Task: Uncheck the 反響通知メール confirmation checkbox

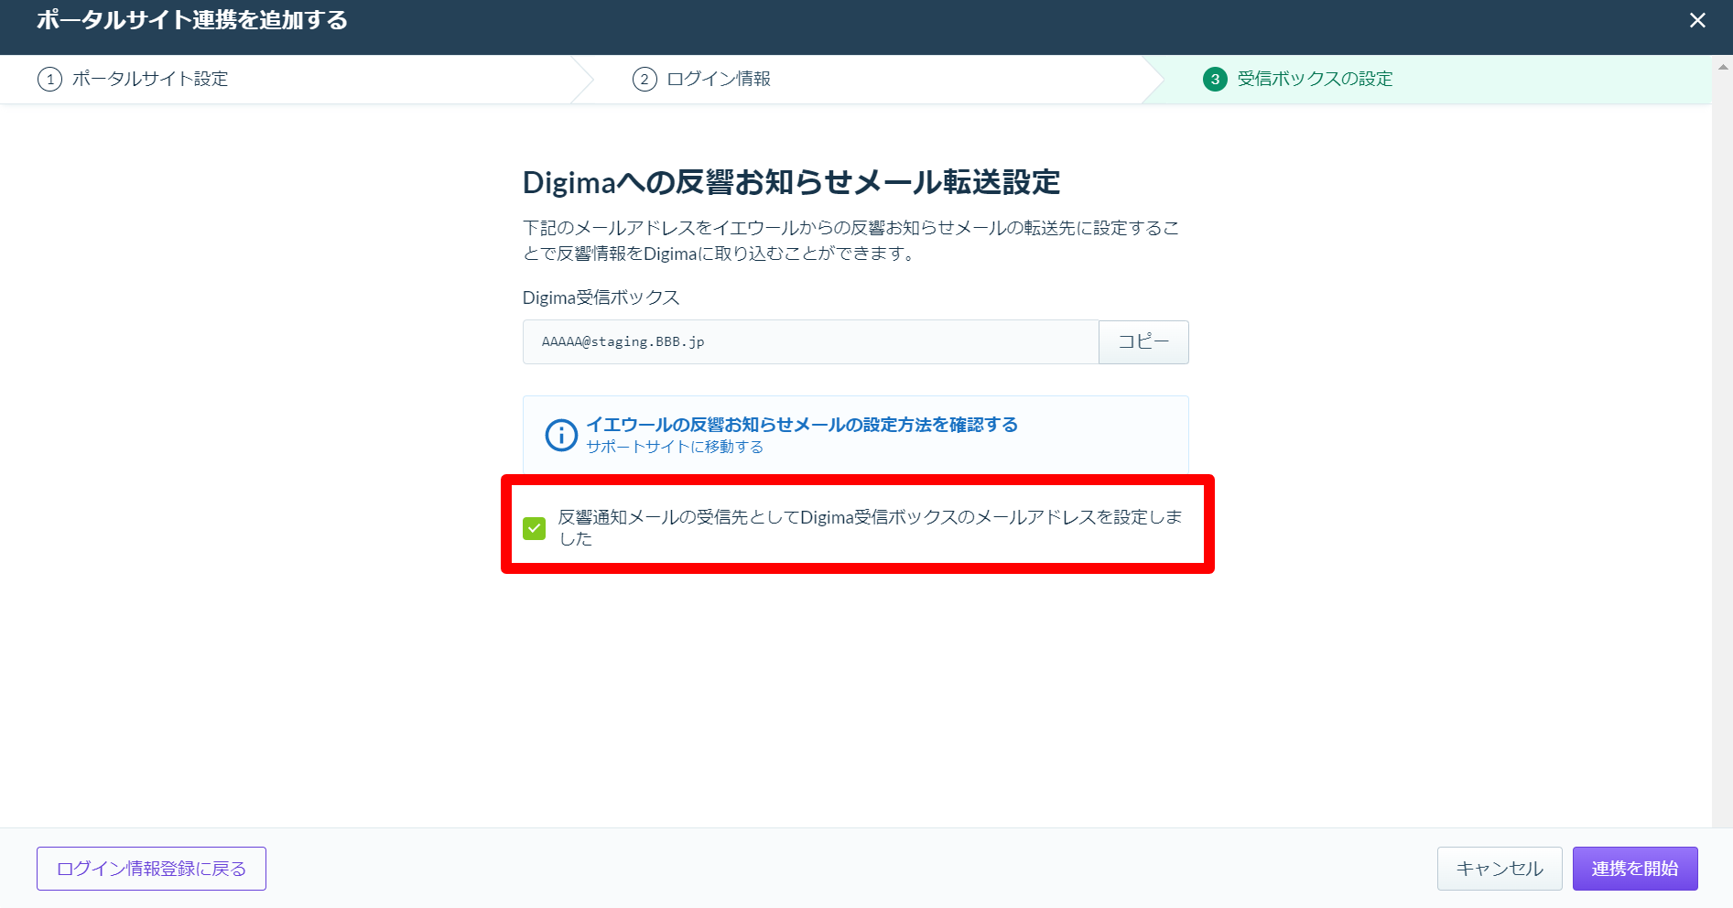Action: click(x=534, y=528)
